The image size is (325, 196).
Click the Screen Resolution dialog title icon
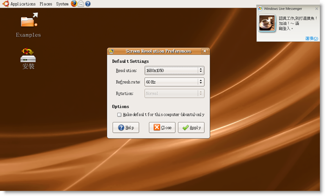tap(112, 51)
